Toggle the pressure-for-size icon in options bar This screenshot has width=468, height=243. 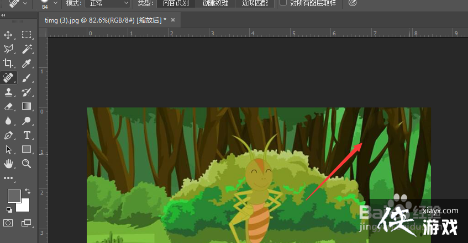pos(353,3)
